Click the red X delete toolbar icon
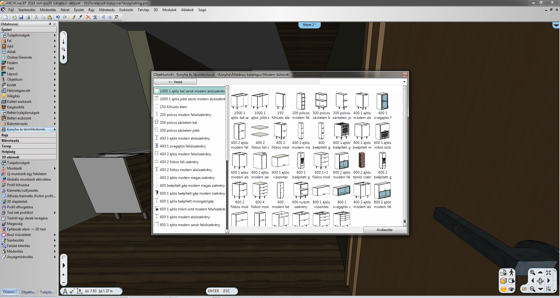 click(88, 17)
